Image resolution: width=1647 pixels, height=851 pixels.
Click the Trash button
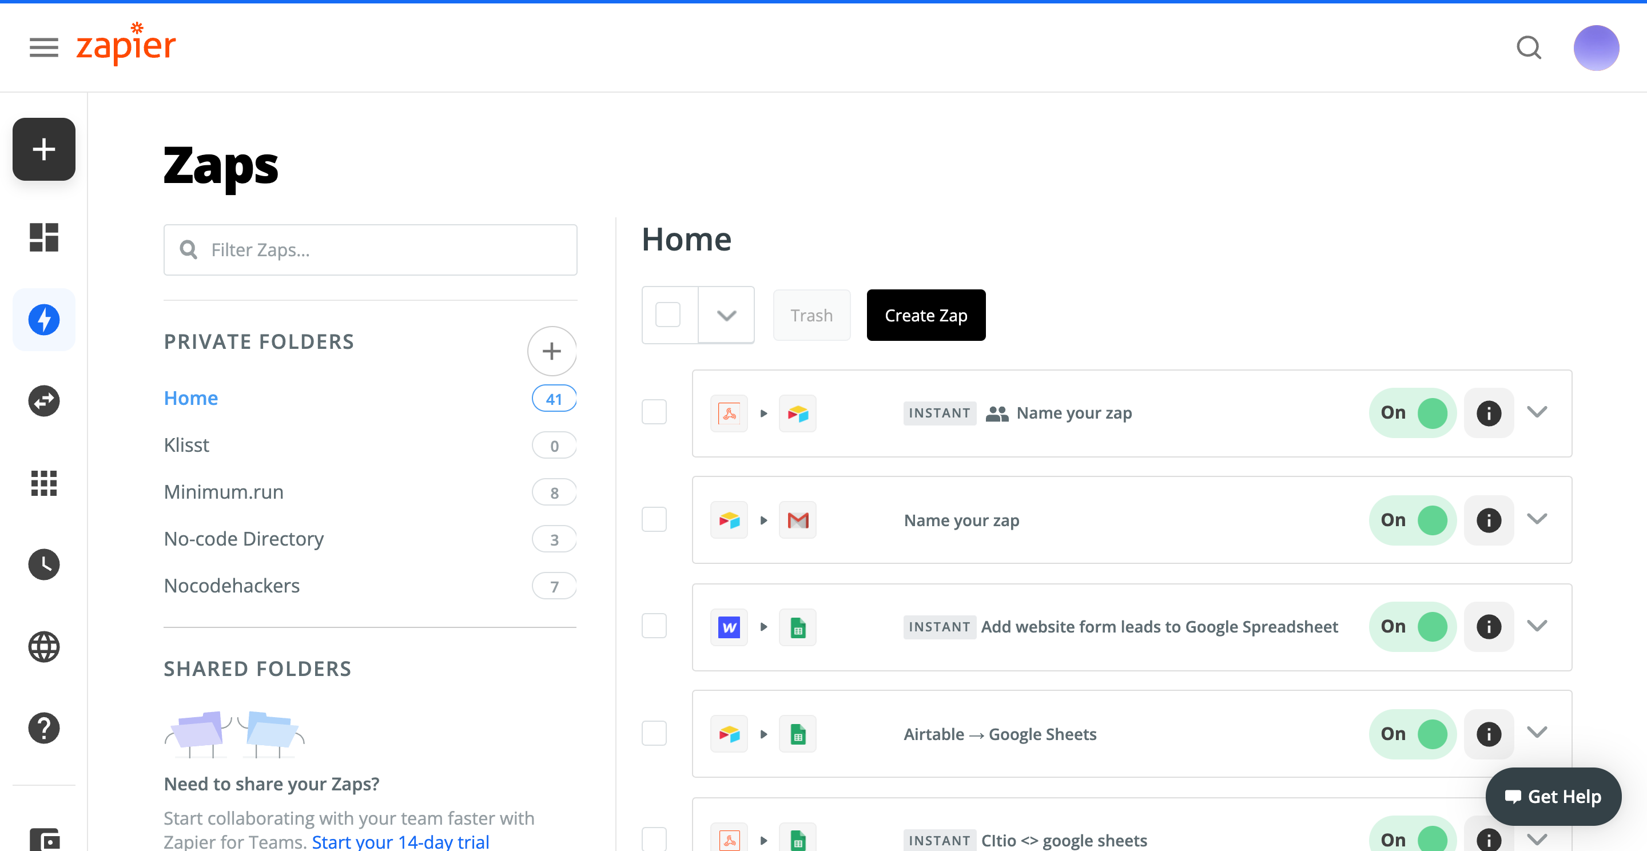(x=811, y=315)
